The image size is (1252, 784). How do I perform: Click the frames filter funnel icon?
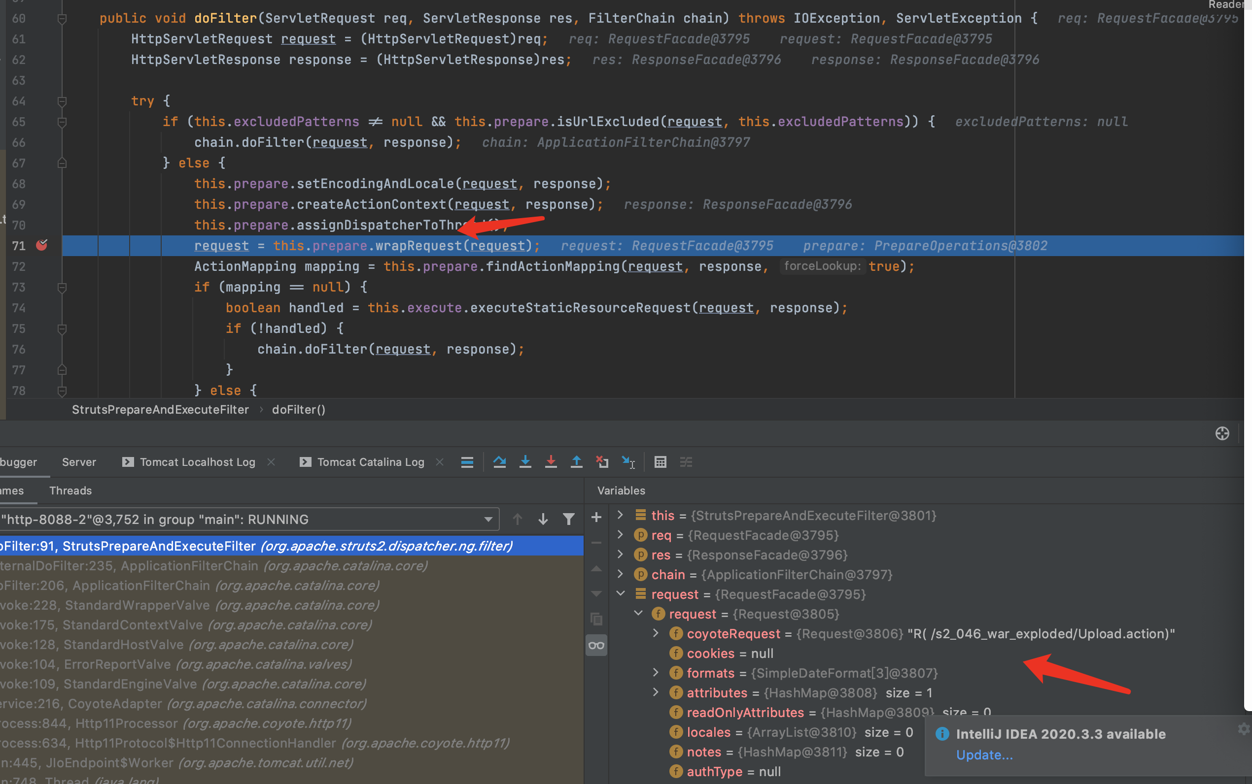point(569,519)
